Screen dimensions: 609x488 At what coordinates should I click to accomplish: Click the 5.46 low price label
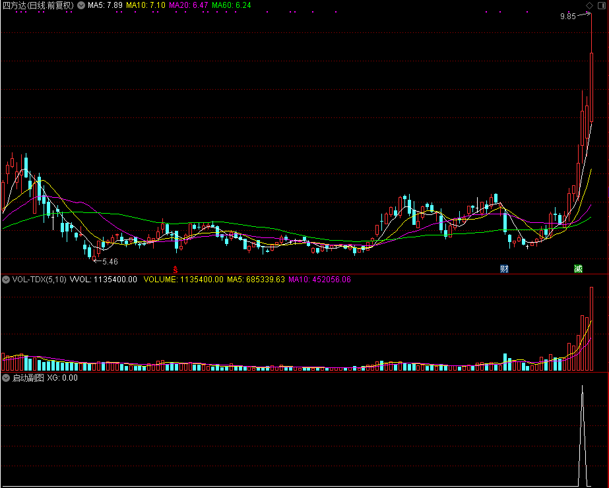(110, 262)
